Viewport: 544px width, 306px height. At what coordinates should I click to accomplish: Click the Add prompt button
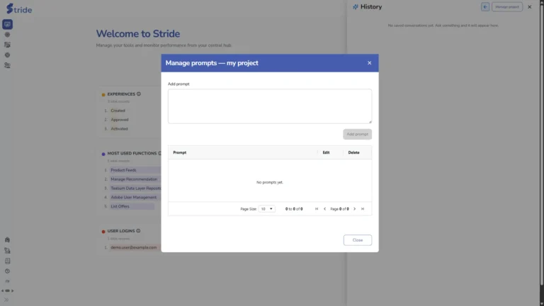click(357, 135)
